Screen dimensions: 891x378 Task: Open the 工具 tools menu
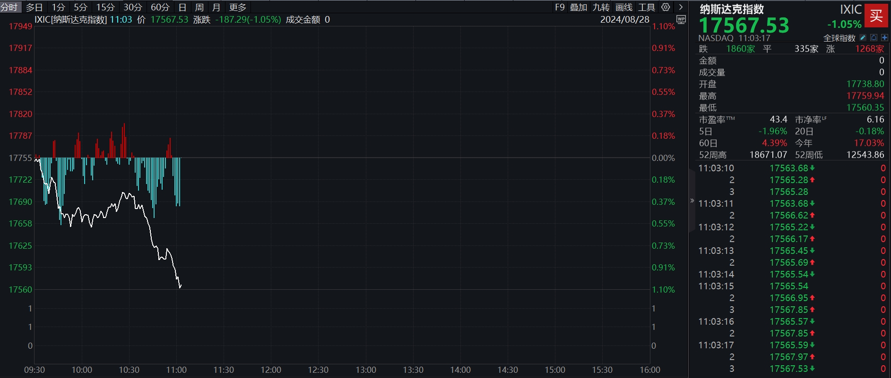click(647, 7)
